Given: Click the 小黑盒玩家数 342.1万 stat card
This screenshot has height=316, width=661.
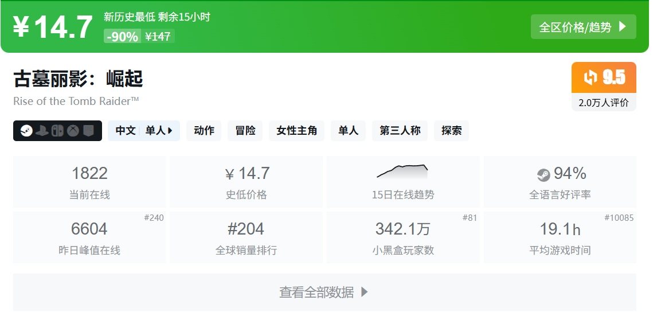Looking at the screenshot, I should 402,237.
